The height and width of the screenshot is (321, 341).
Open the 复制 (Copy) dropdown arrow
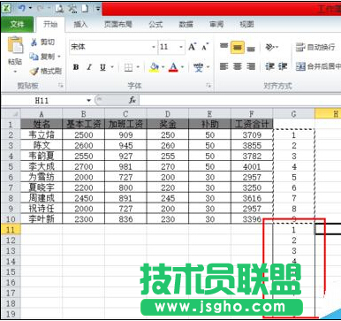coord(59,57)
